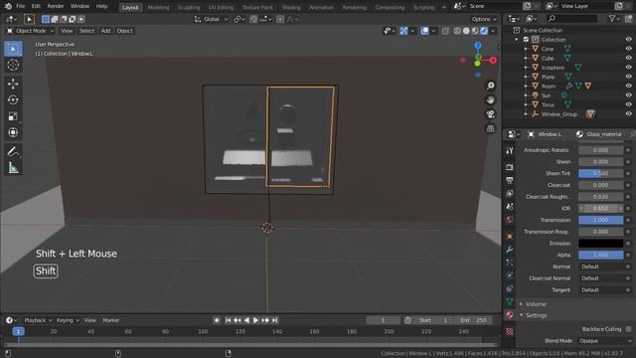Select the Move tool
This screenshot has width=636, height=358.
coord(13,84)
